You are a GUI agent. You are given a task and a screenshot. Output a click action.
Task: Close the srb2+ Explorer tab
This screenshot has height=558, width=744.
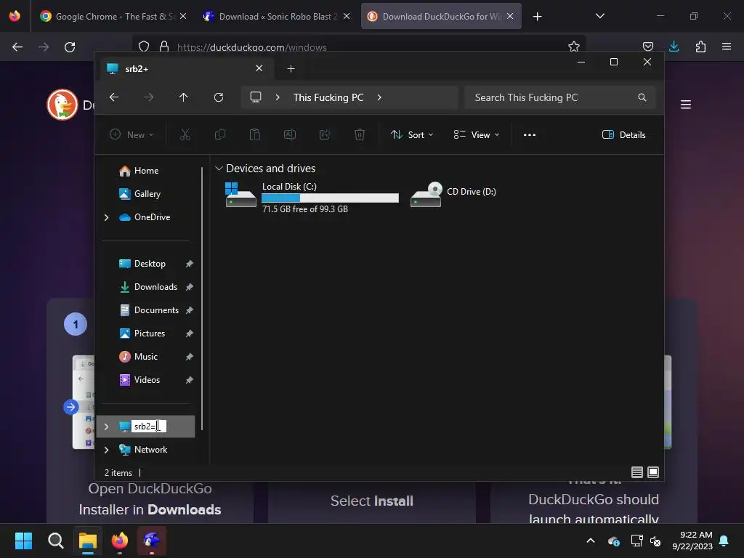(x=259, y=68)
